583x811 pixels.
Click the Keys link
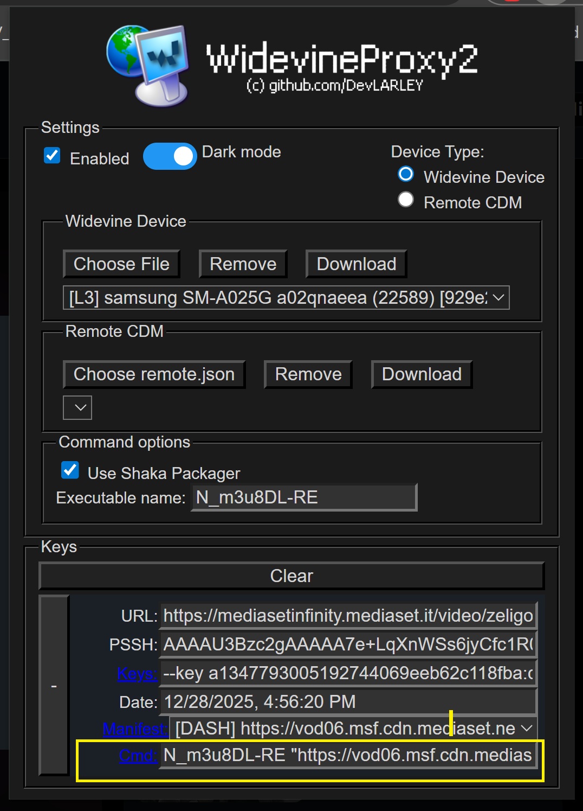(137, 674)
